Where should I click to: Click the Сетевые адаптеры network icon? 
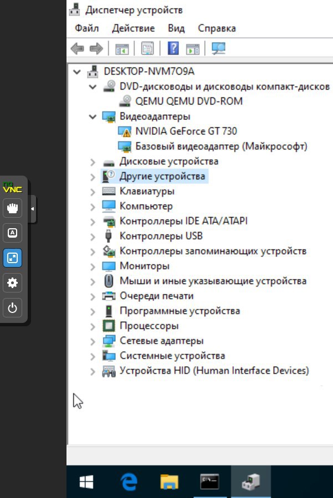coord(109,341)
